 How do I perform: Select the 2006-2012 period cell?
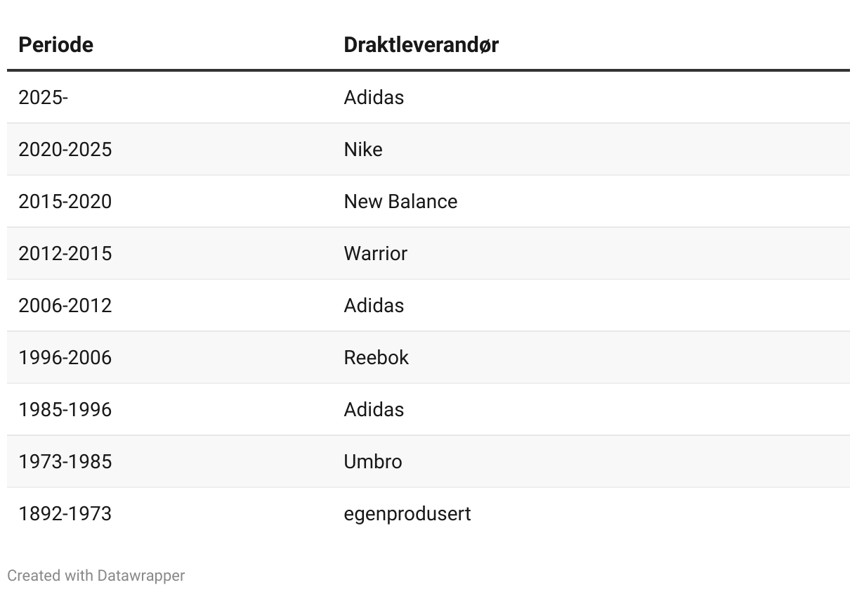[65, 305]
